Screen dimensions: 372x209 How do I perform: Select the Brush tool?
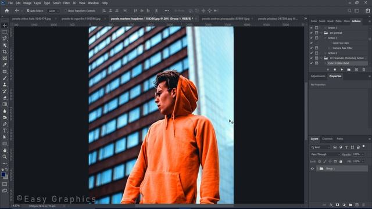coord(5,78)
